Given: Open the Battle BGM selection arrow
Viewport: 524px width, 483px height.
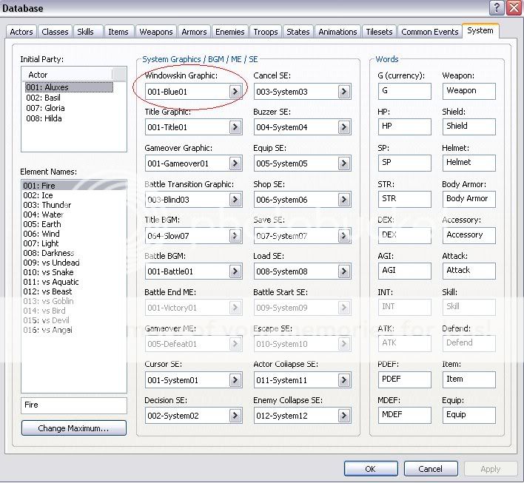Looking at the screenshot, I should point(235,271).
